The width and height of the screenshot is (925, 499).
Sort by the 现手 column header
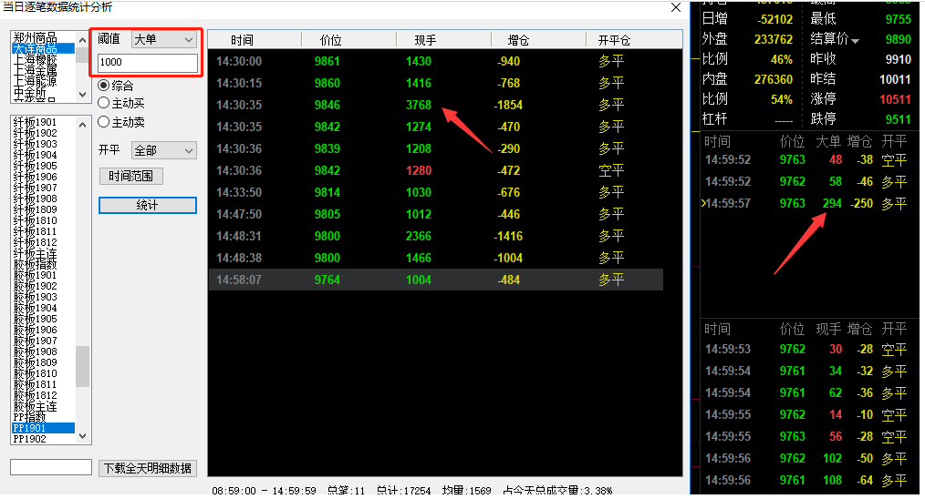point(425,40)
